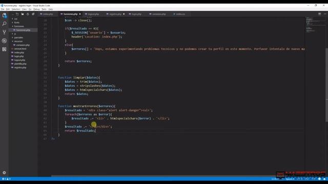Click the Refresh Explorer icon
328x184 pixels.
[28, 14]
